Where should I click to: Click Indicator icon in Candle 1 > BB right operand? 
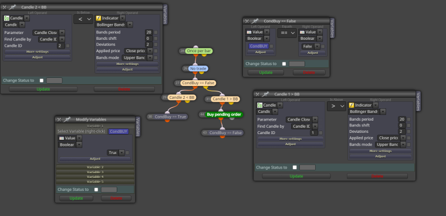click(352, 105)
